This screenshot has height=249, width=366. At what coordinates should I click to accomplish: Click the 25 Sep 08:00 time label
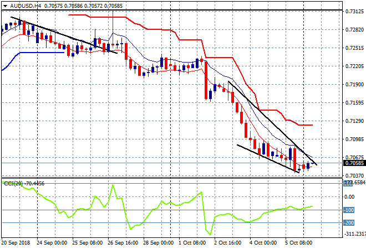tap(87, 243)
